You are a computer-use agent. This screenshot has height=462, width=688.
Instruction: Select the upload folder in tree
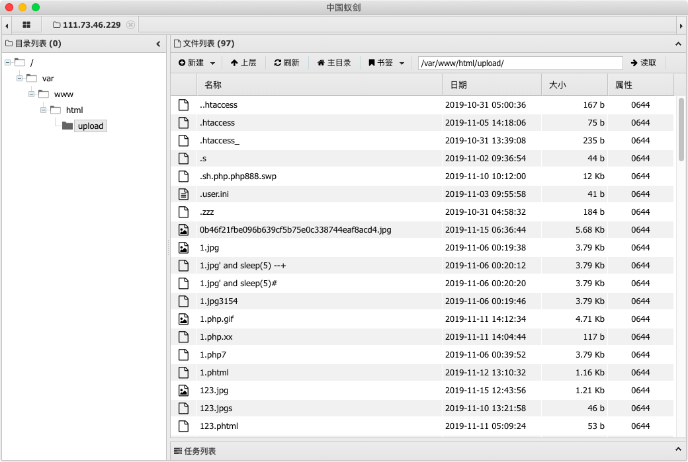pyautogui.click(x=91, y=126)
